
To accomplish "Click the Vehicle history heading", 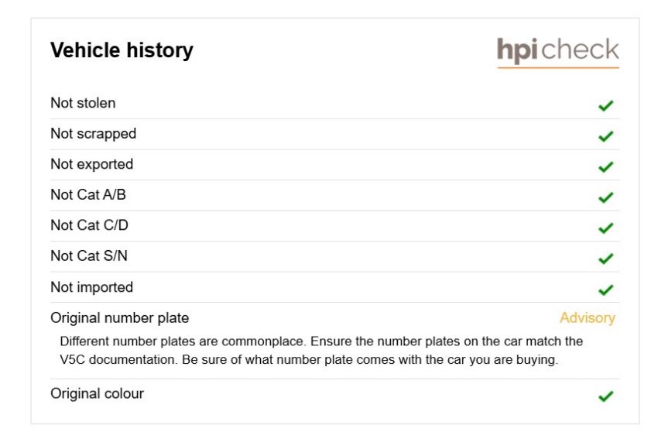I will click(122, 50).
